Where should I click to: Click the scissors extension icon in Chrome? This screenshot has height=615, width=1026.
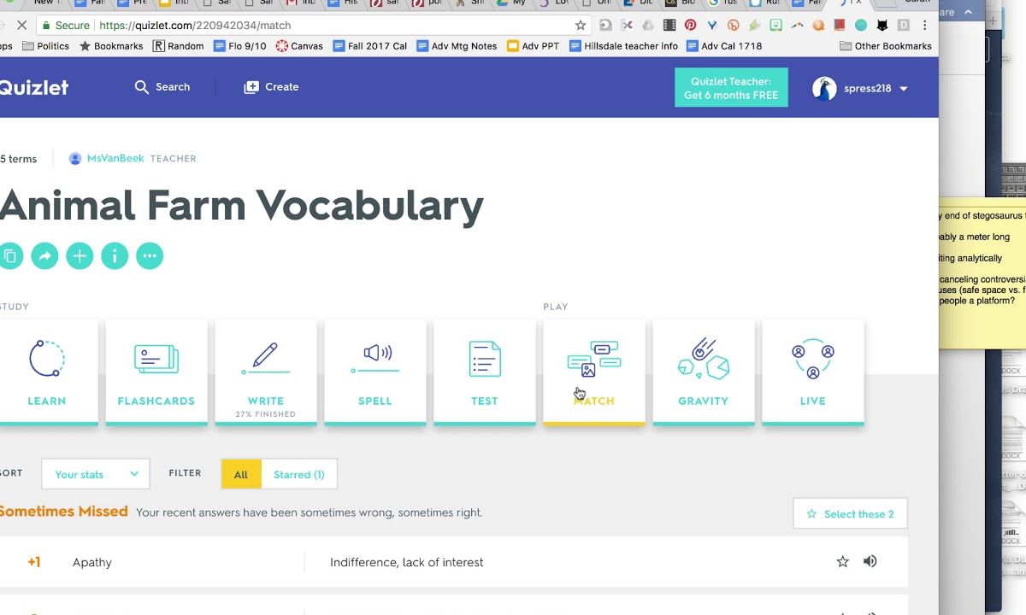[x=627, y=26]
